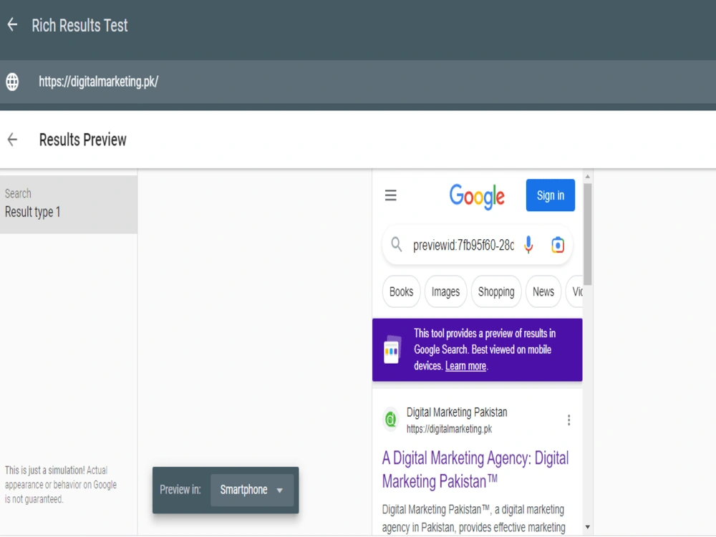Click the scrollbar up arrow
Image resolution: width=716 pixels, height=537 pixels.
[x=588, y=176]
